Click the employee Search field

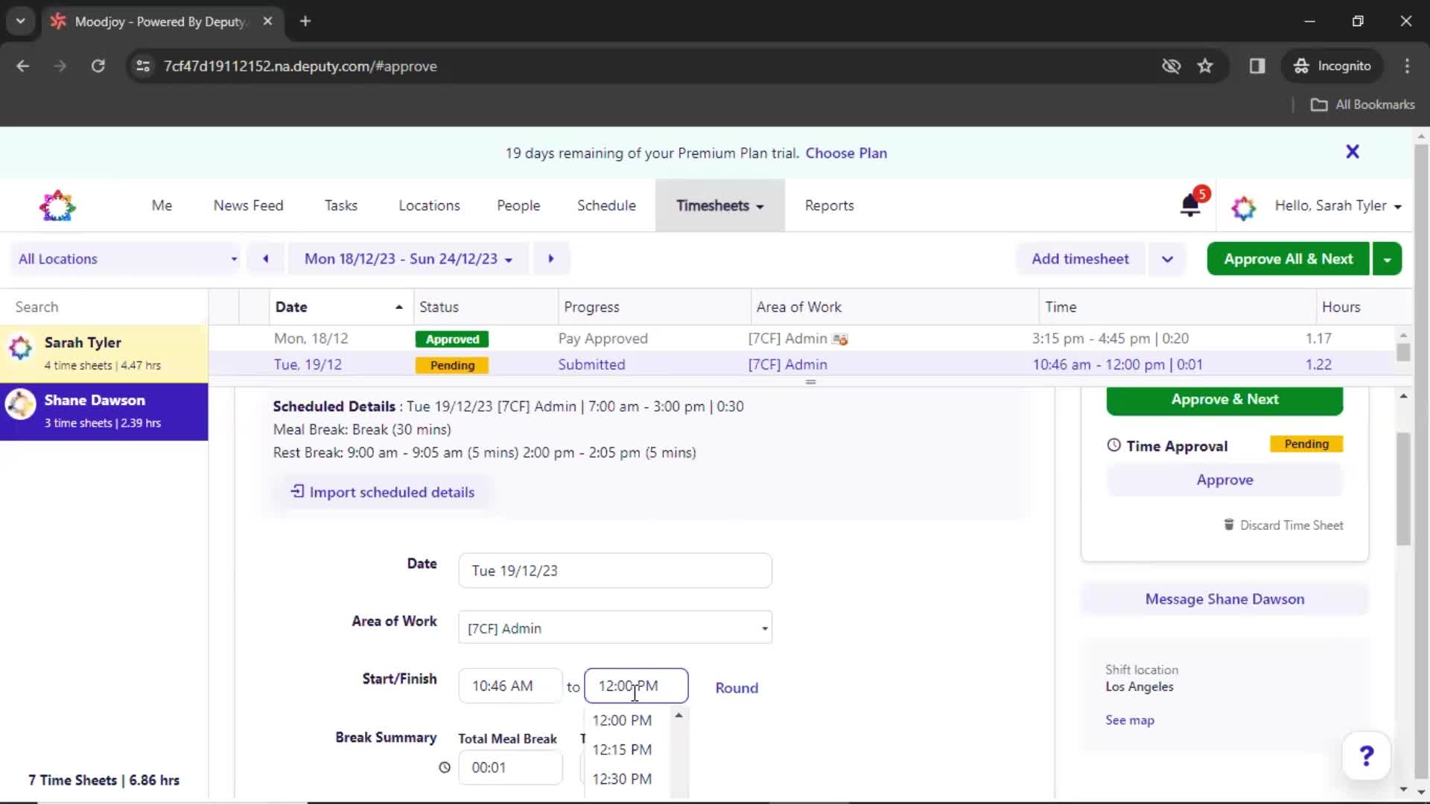[104, 307]
